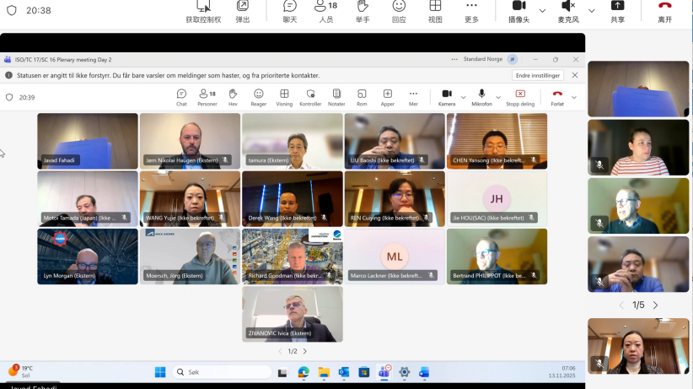This screenshot has width=693, height=389.
Task: Expand Mikrofon dropdown arrow in shared window
Action: point(498,97)
